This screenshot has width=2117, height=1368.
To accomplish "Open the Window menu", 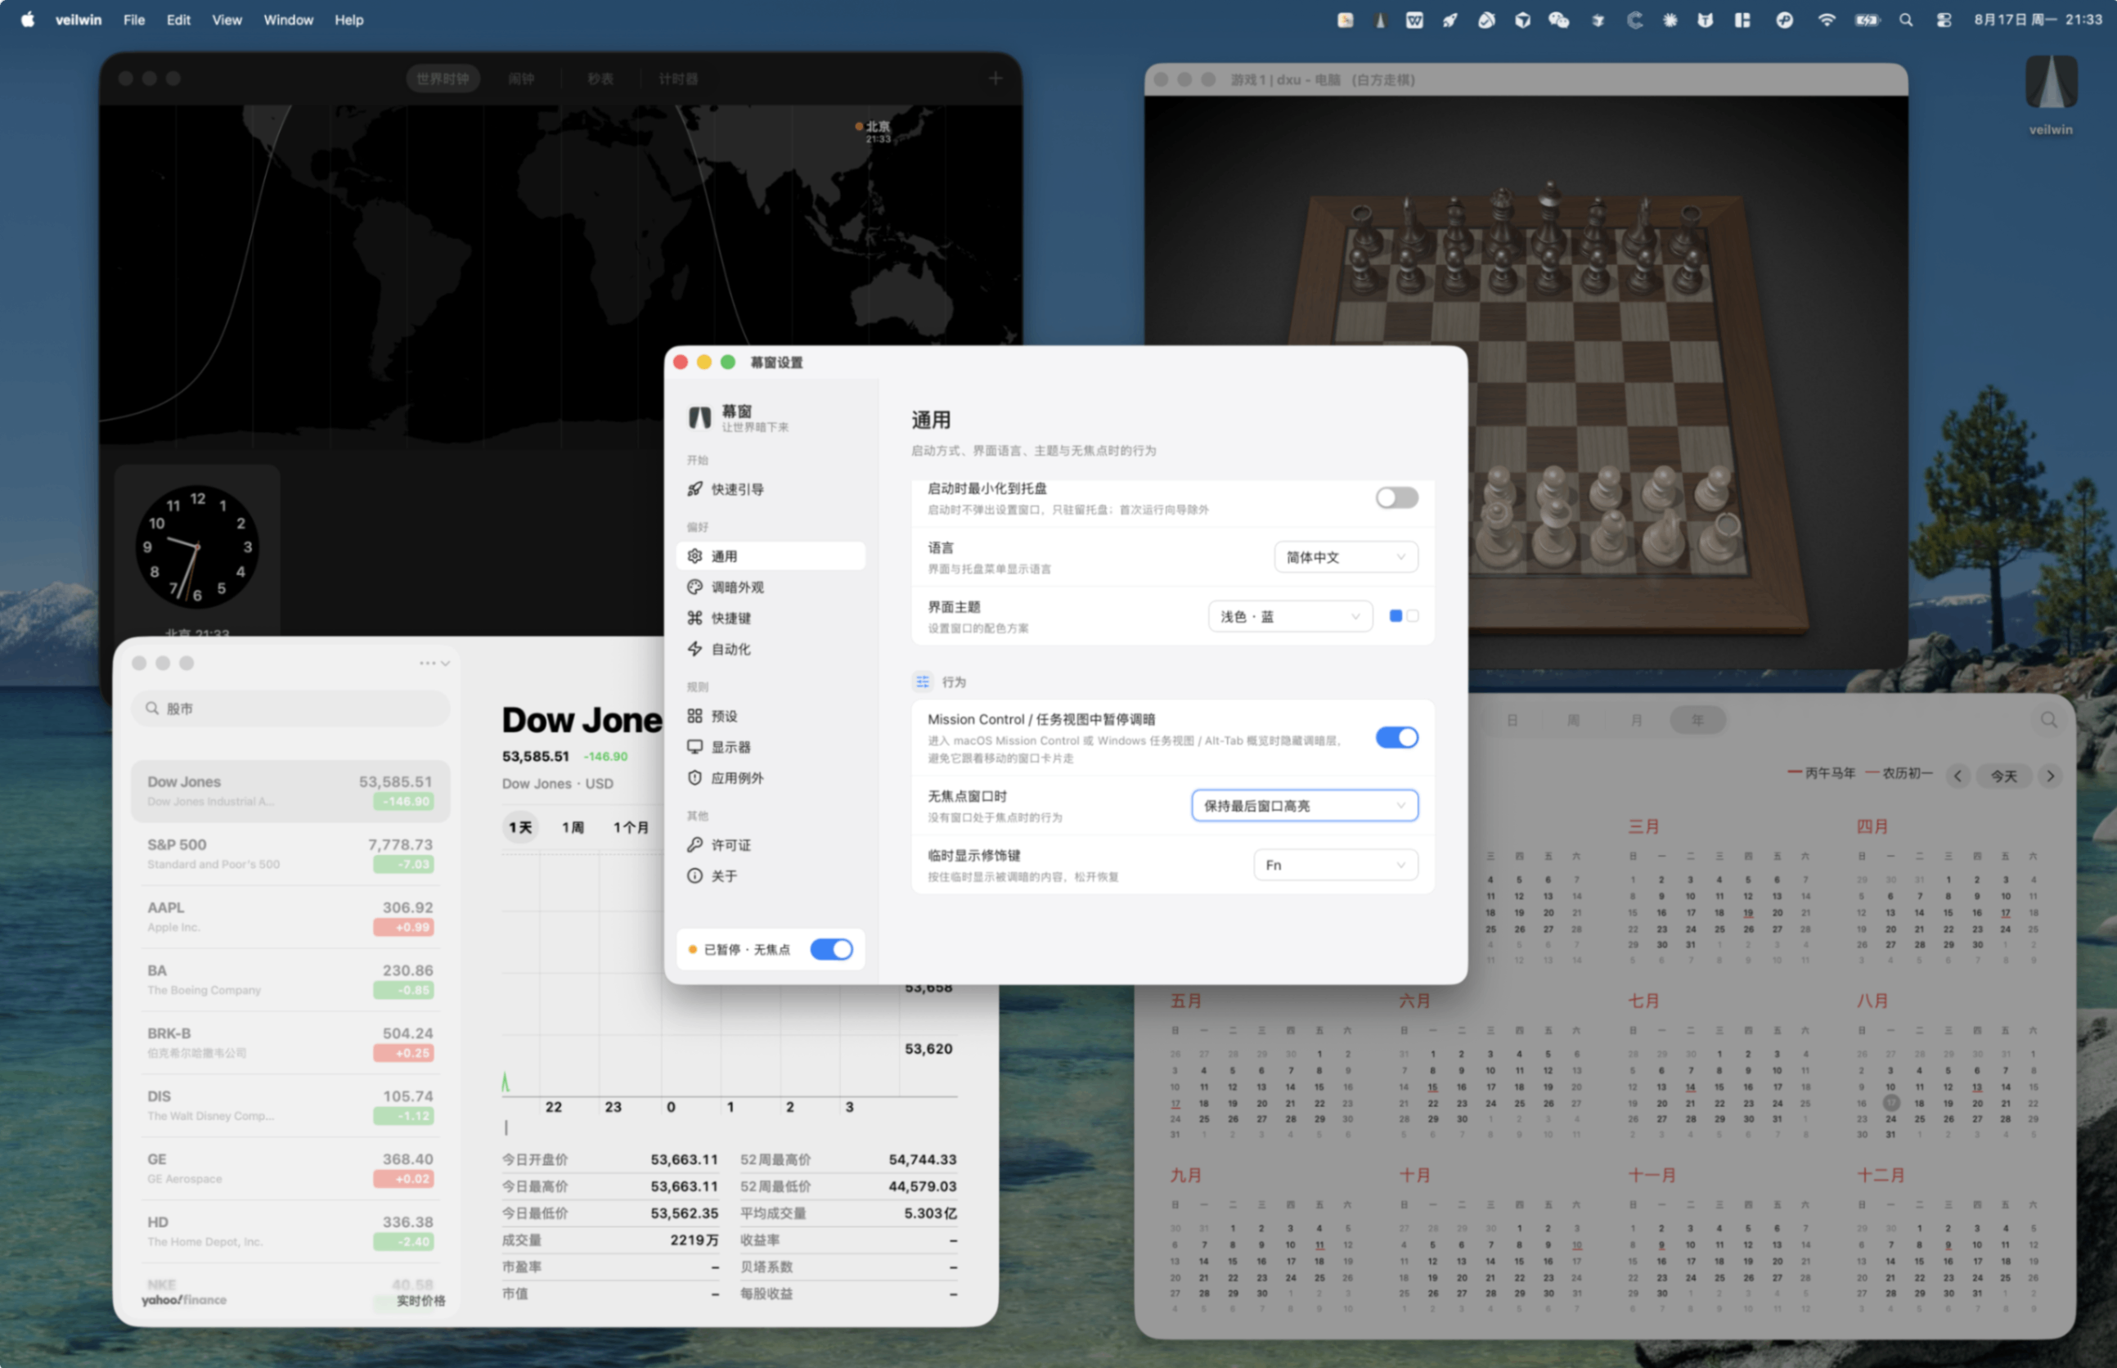I will point(288,20).
